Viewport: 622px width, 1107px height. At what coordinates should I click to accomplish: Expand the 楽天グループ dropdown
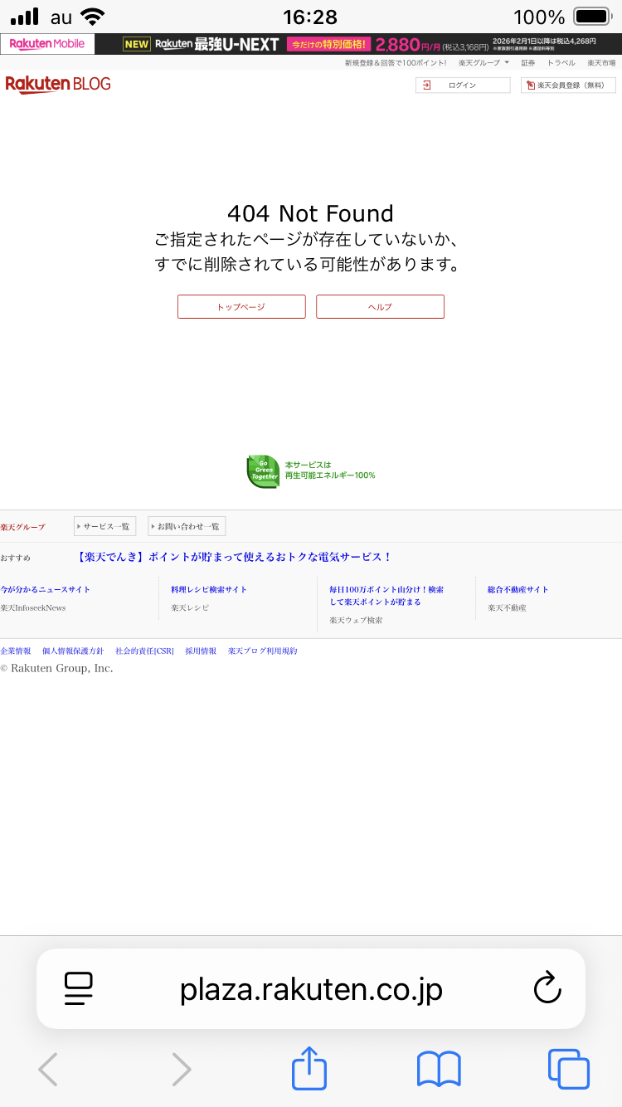click(484, 63)
